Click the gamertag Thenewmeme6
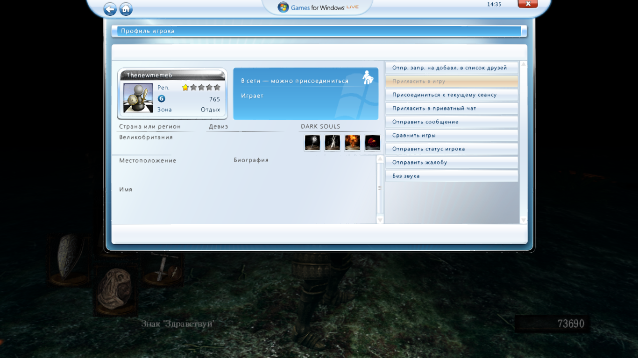Image resolution: width=638 pixels, height=358 pixels. 149,75
